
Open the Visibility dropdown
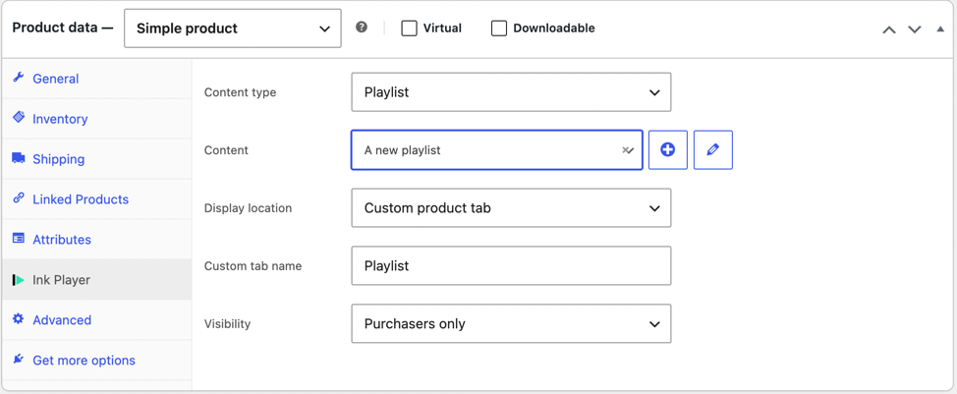tap(512, 324)
